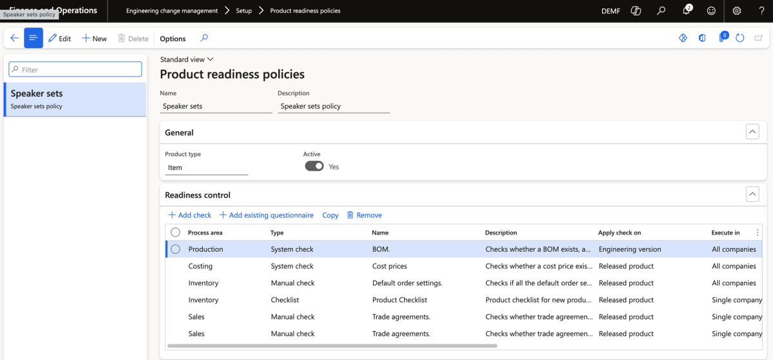Open grid options three-dot icon
The image size is (773, 360).
[x=758, y=232]
